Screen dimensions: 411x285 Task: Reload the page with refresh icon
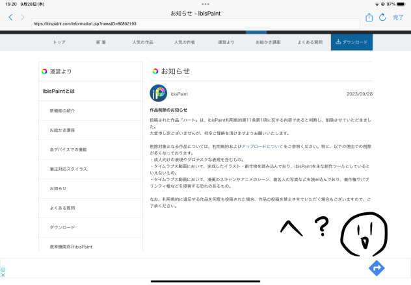point(382,18)
